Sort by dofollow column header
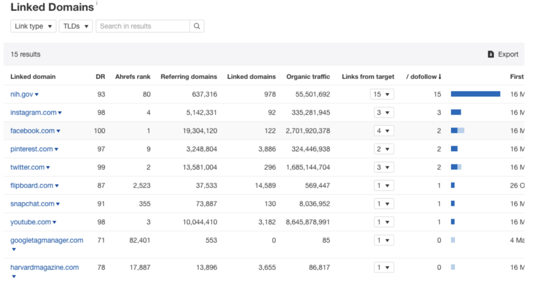 point(423,77)
